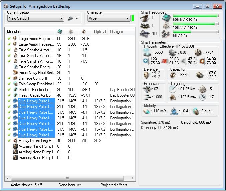This screenshot has height=191, width=226.
Task: Toggle checkmark on Medium Electrochemical booster row
Action: [9, 90]
